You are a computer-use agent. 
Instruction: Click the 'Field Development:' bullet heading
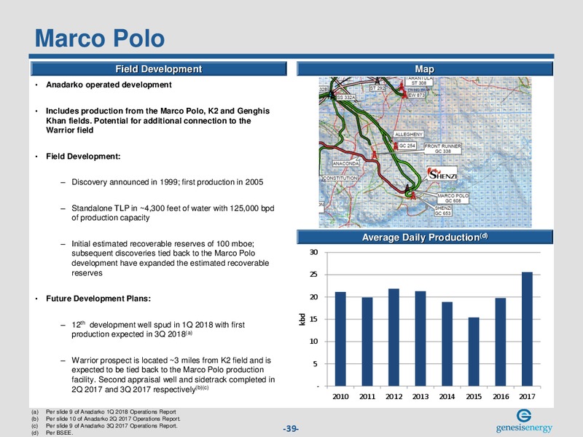coord(83,157)
